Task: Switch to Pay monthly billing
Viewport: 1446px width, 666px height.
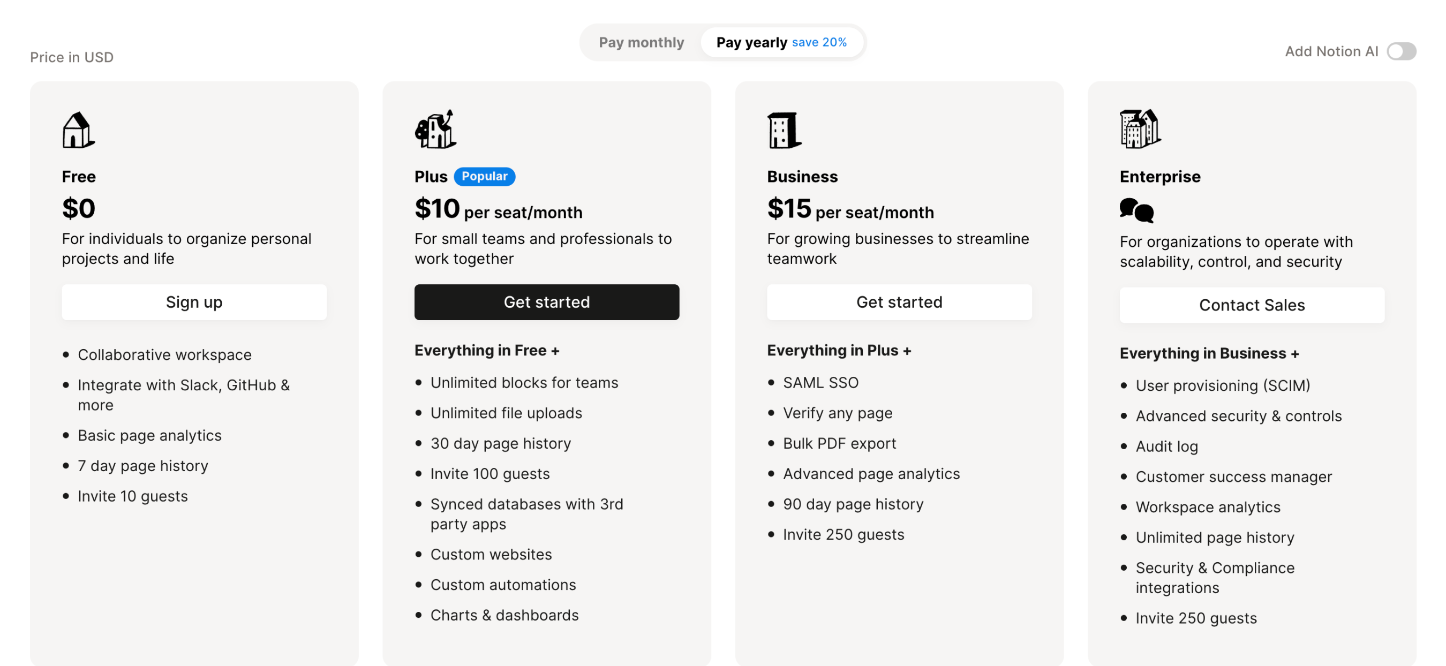Action: pos(642,42)
